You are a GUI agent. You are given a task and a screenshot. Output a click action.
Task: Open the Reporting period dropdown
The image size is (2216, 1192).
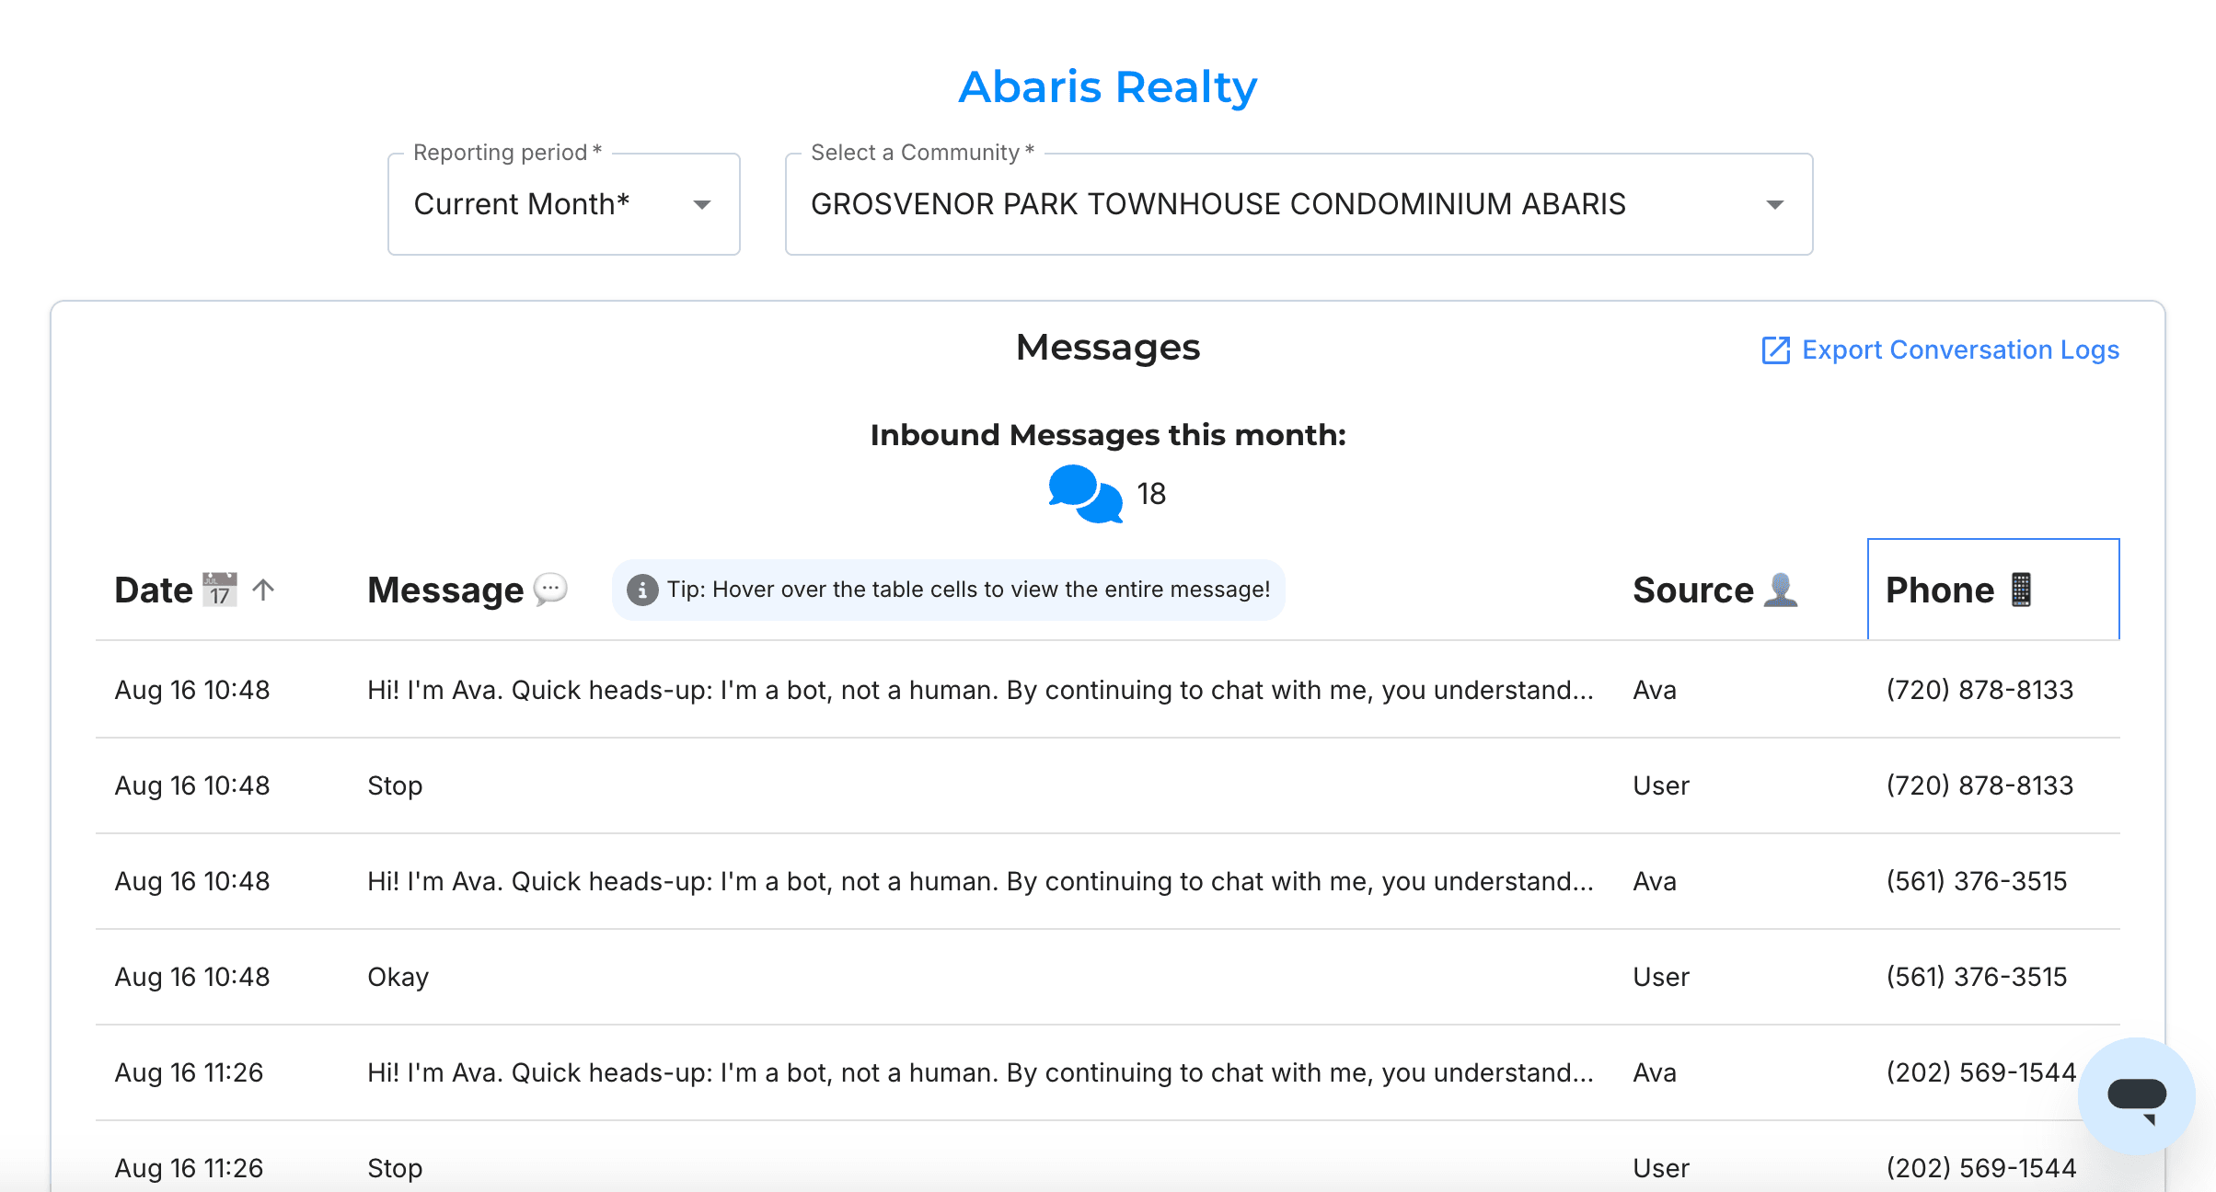point(564,204)
